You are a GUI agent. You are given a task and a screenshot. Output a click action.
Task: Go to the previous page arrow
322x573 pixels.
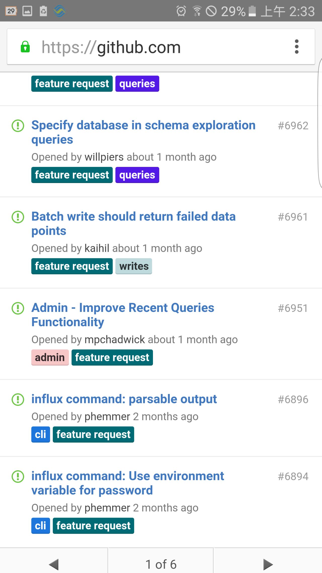(54, 564)
